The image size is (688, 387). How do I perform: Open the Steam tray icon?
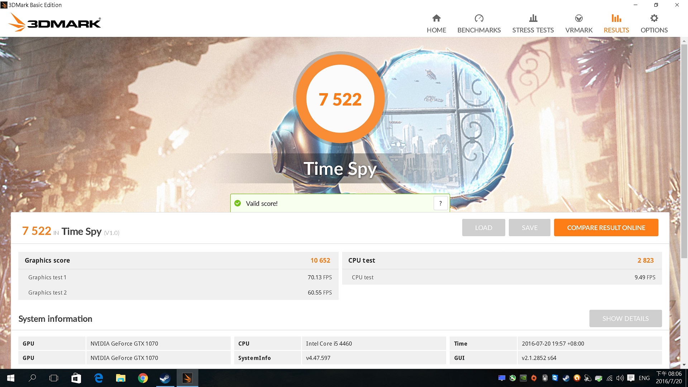click(566, 378)
